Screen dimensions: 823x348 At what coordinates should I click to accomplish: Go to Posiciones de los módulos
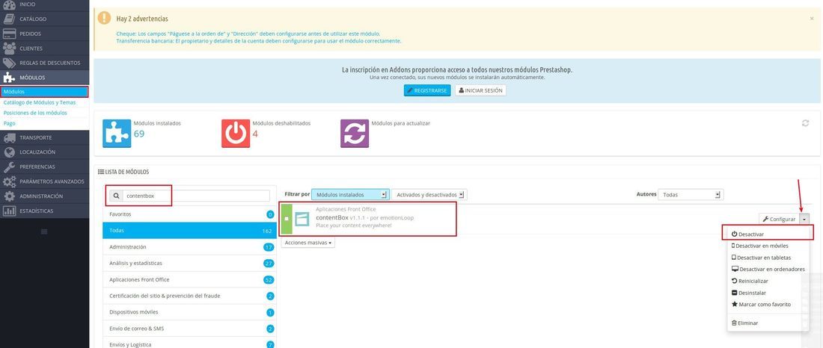coord(35,113)
